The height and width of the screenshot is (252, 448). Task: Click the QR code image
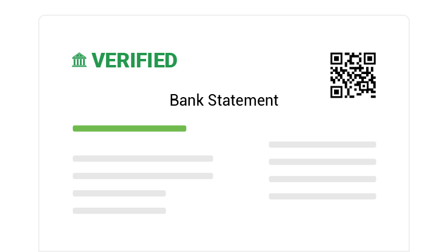pyautogui.click(x=353, y=75)
